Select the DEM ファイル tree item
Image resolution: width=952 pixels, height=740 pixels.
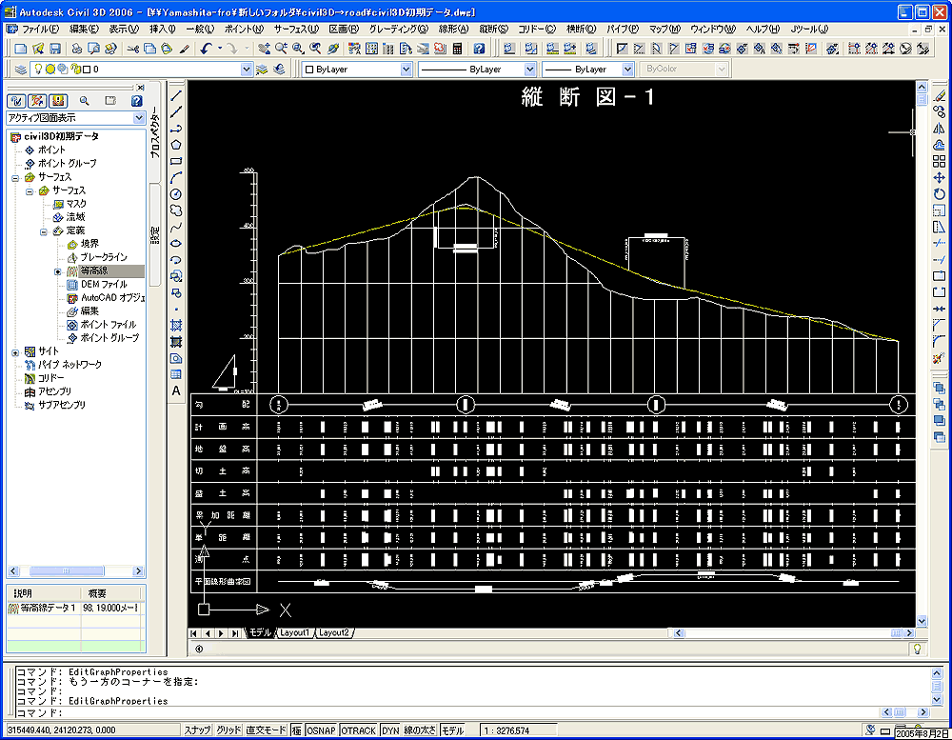(x=103, y=284)
